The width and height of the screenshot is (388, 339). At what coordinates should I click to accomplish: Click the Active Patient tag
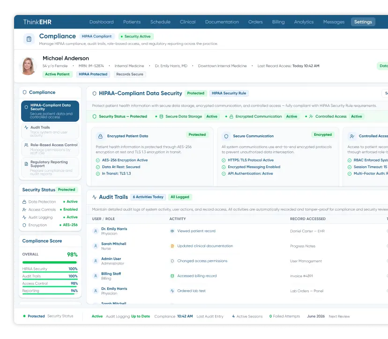click(58, 74)
